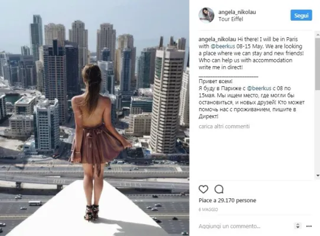
Task: Click the 6 MAGGIO post date
Action: [208, 209]
